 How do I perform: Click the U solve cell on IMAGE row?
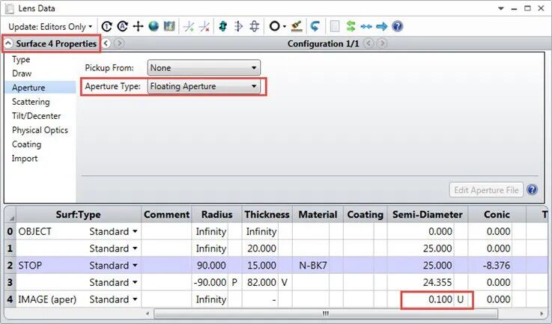click(462, 300)
